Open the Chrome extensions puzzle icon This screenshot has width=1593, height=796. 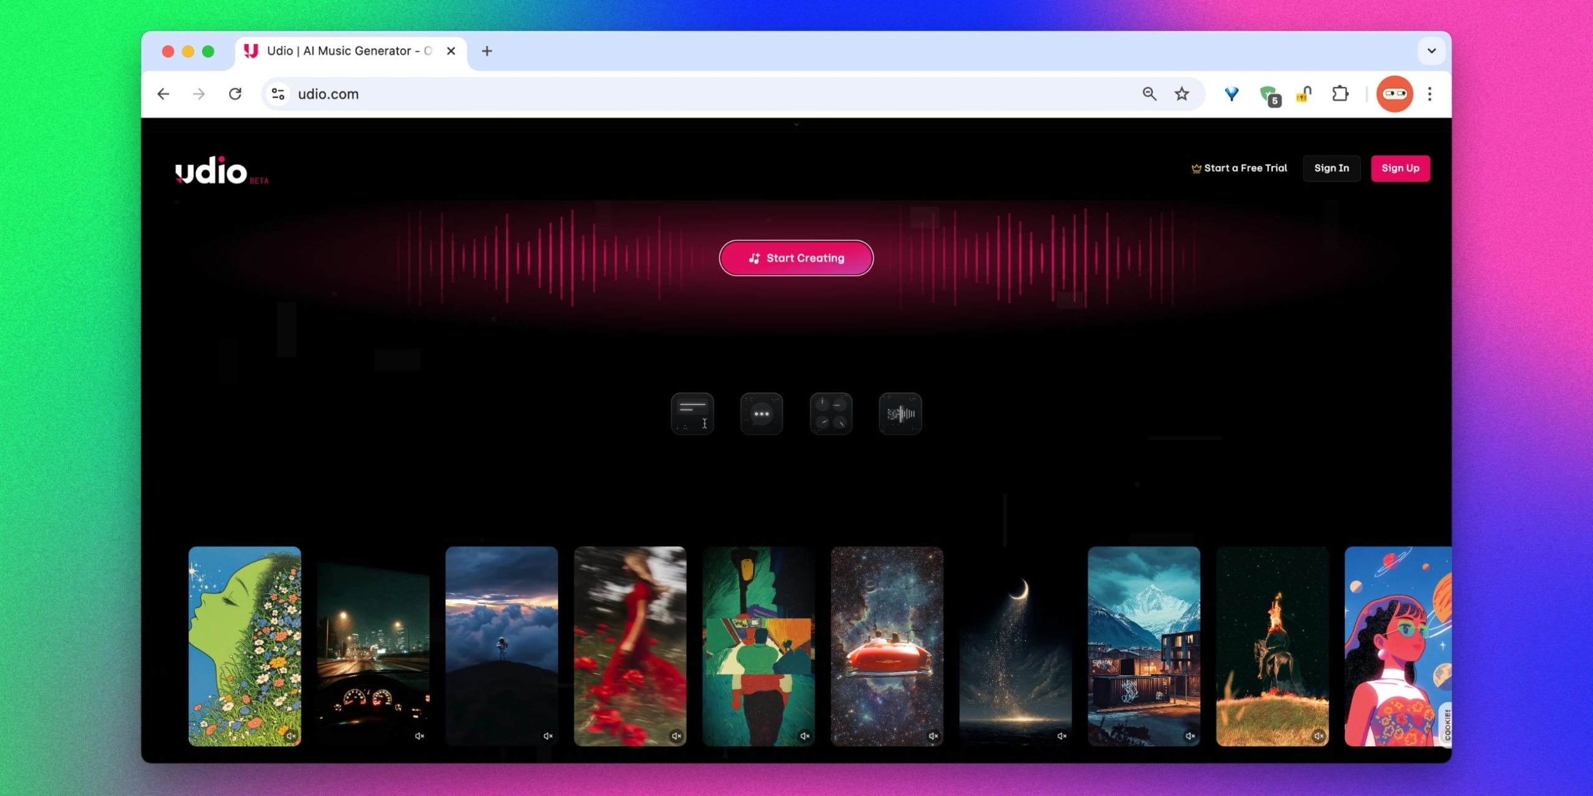[1341, 93]
